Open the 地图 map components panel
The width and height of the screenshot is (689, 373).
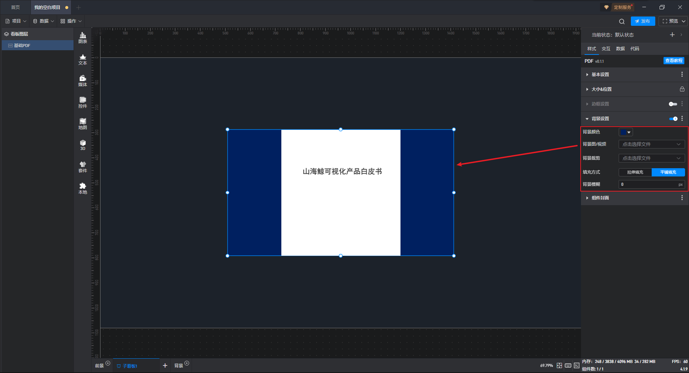coord(83,124)
